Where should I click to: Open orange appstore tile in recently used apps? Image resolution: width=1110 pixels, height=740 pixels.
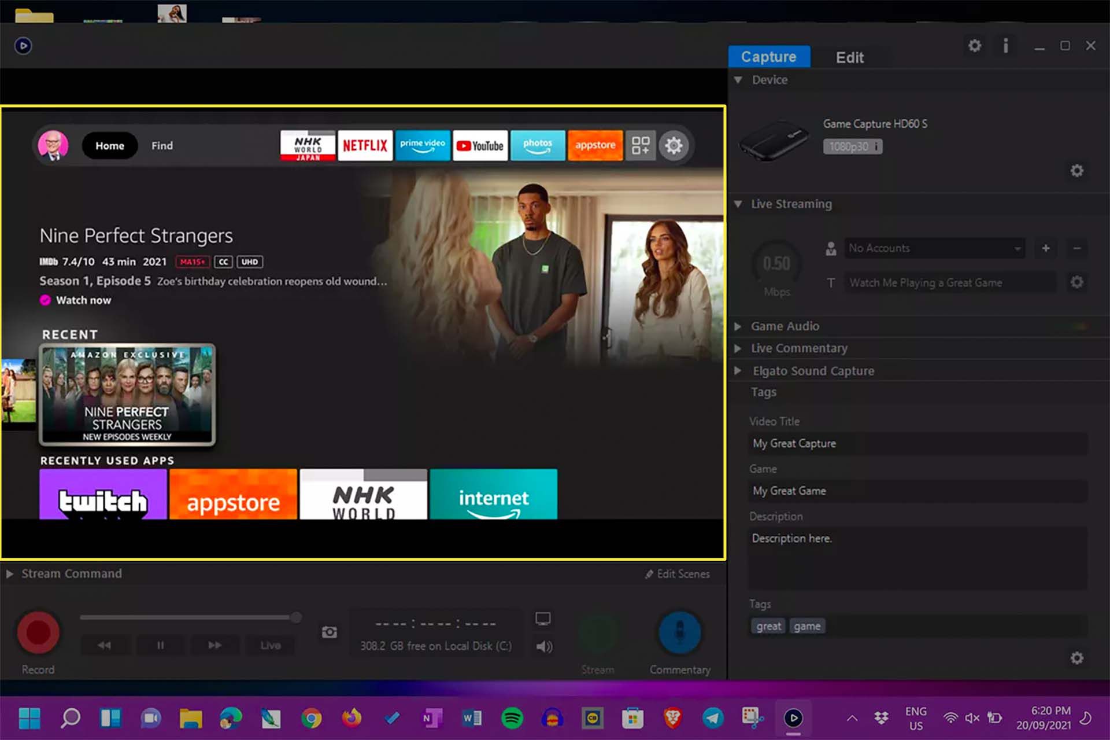(233, 494)
